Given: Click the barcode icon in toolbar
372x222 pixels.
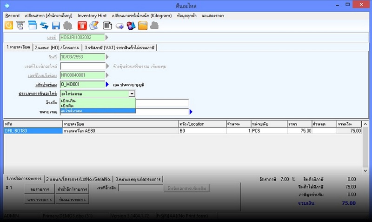Looking at the screenshot, I should click(x=107, y=25).
